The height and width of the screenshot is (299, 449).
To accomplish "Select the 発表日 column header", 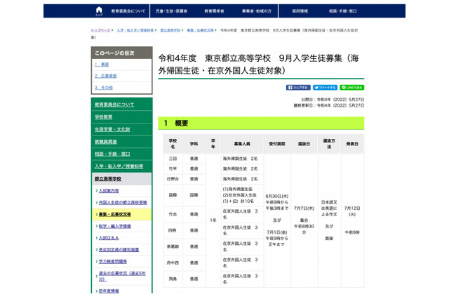I will [352, 144].
